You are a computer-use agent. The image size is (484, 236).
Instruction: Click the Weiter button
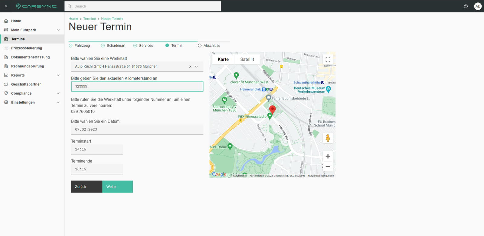pos(117,187)
